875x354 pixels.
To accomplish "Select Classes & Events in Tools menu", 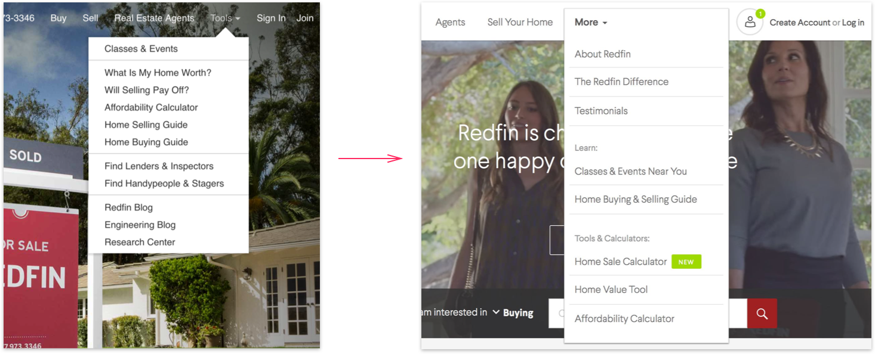I will pyautogui.click(x=141, y=49).
